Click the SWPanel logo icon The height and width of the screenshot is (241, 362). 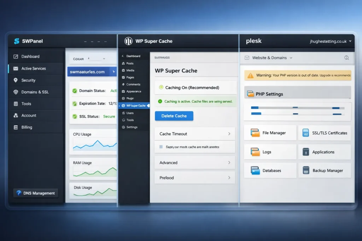pyautogui.click(x=17, y=41)
